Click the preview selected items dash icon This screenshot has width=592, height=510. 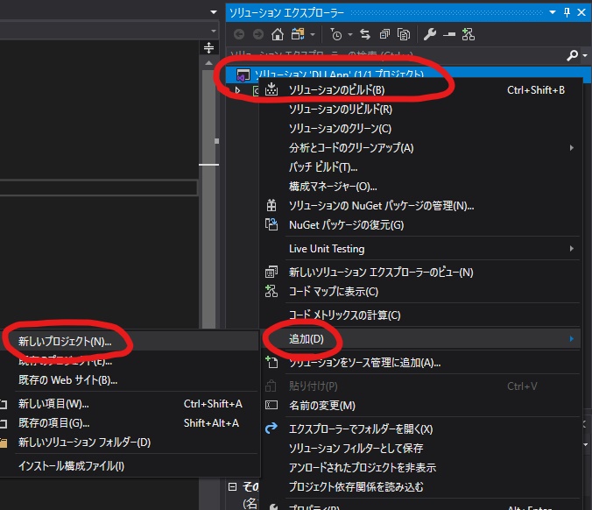[x=449, y=35]
